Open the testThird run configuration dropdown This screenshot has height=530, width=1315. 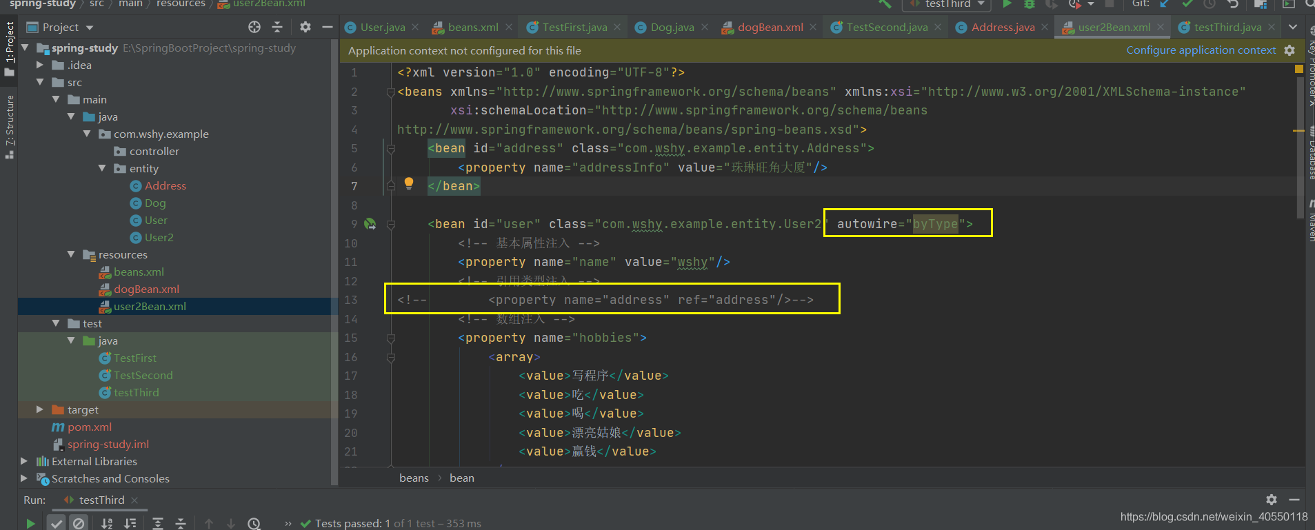(x=947, y=4)
